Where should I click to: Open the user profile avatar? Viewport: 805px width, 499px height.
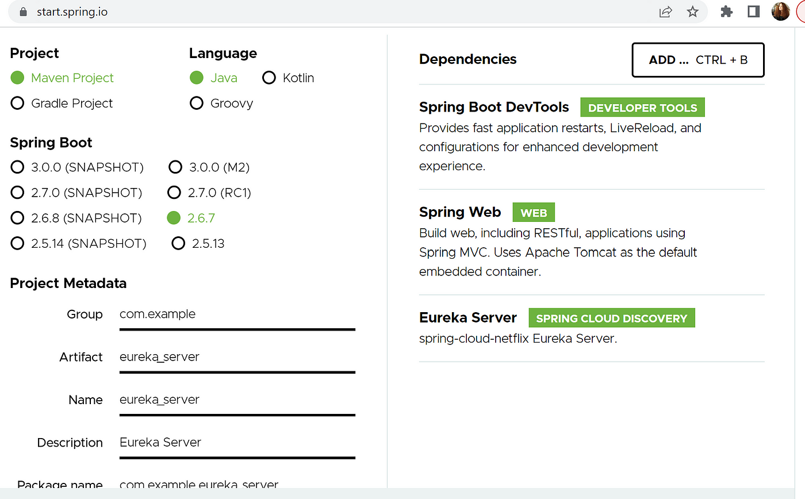780,11
